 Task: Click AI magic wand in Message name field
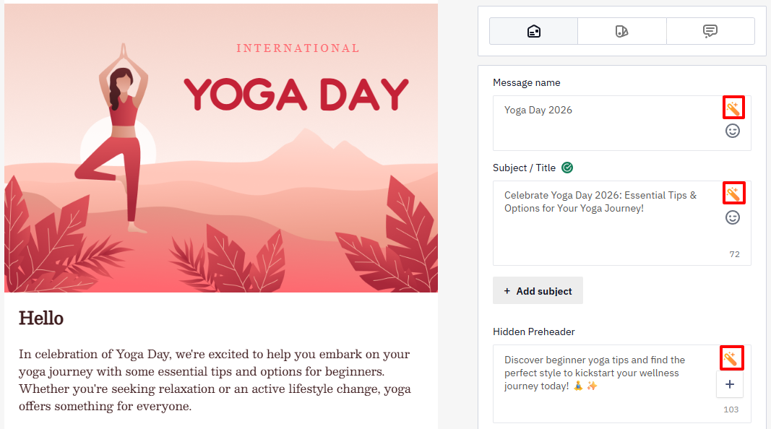coord(733,108)
